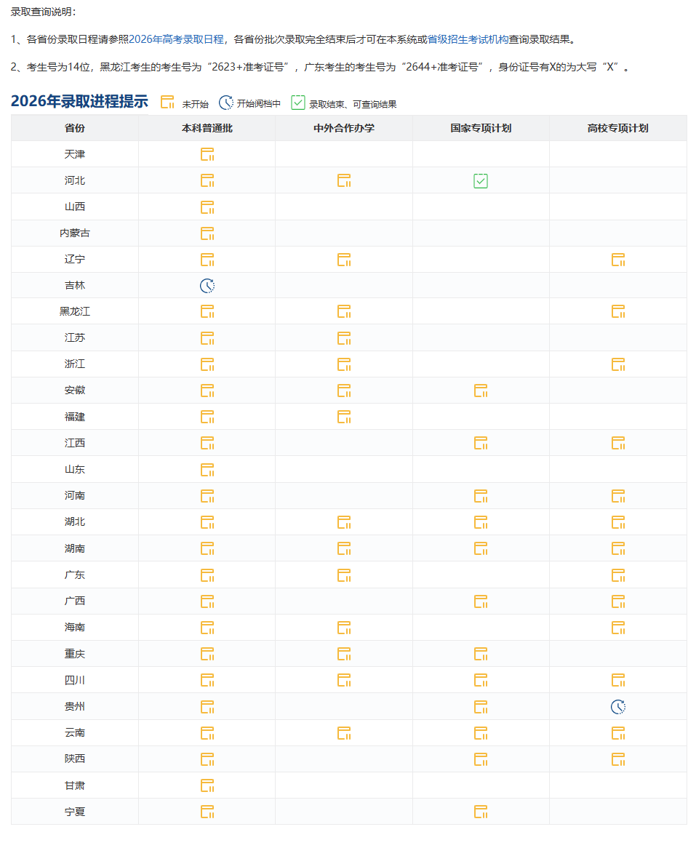Click 山东 本科普通批 status icon
The image size is (696, 848).
coord(207,470)
